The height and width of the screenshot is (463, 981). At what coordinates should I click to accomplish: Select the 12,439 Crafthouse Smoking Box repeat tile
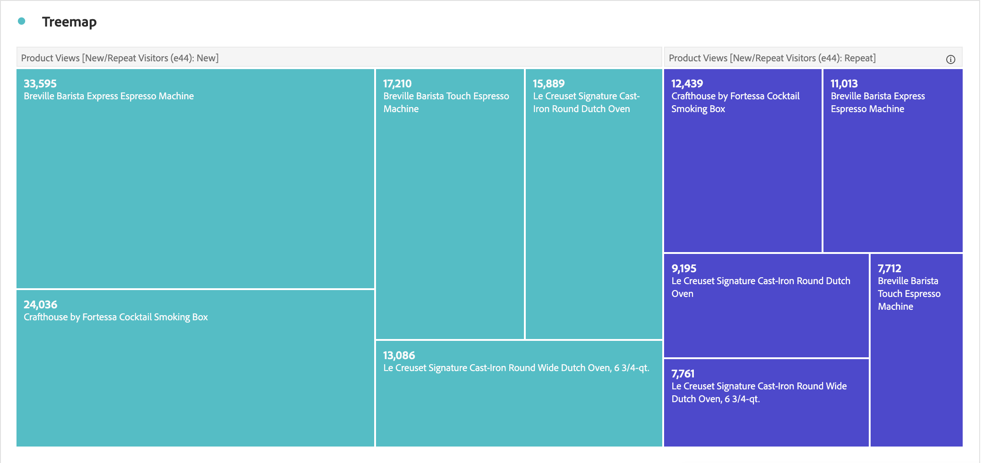[741, 160]
